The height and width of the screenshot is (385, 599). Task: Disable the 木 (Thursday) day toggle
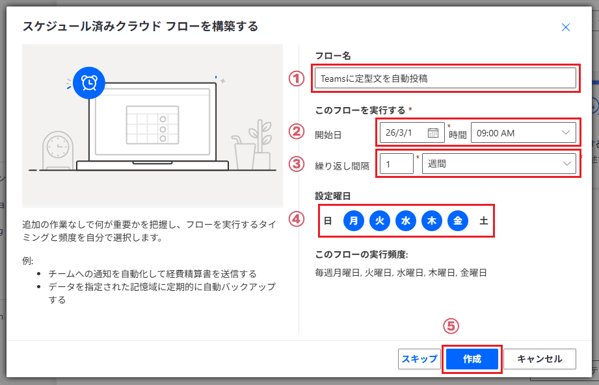click(x=432, y=221)
